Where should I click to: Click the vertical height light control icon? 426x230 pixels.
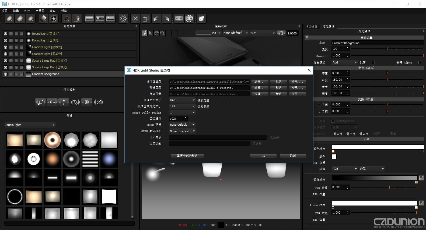[x=64, y=102]
